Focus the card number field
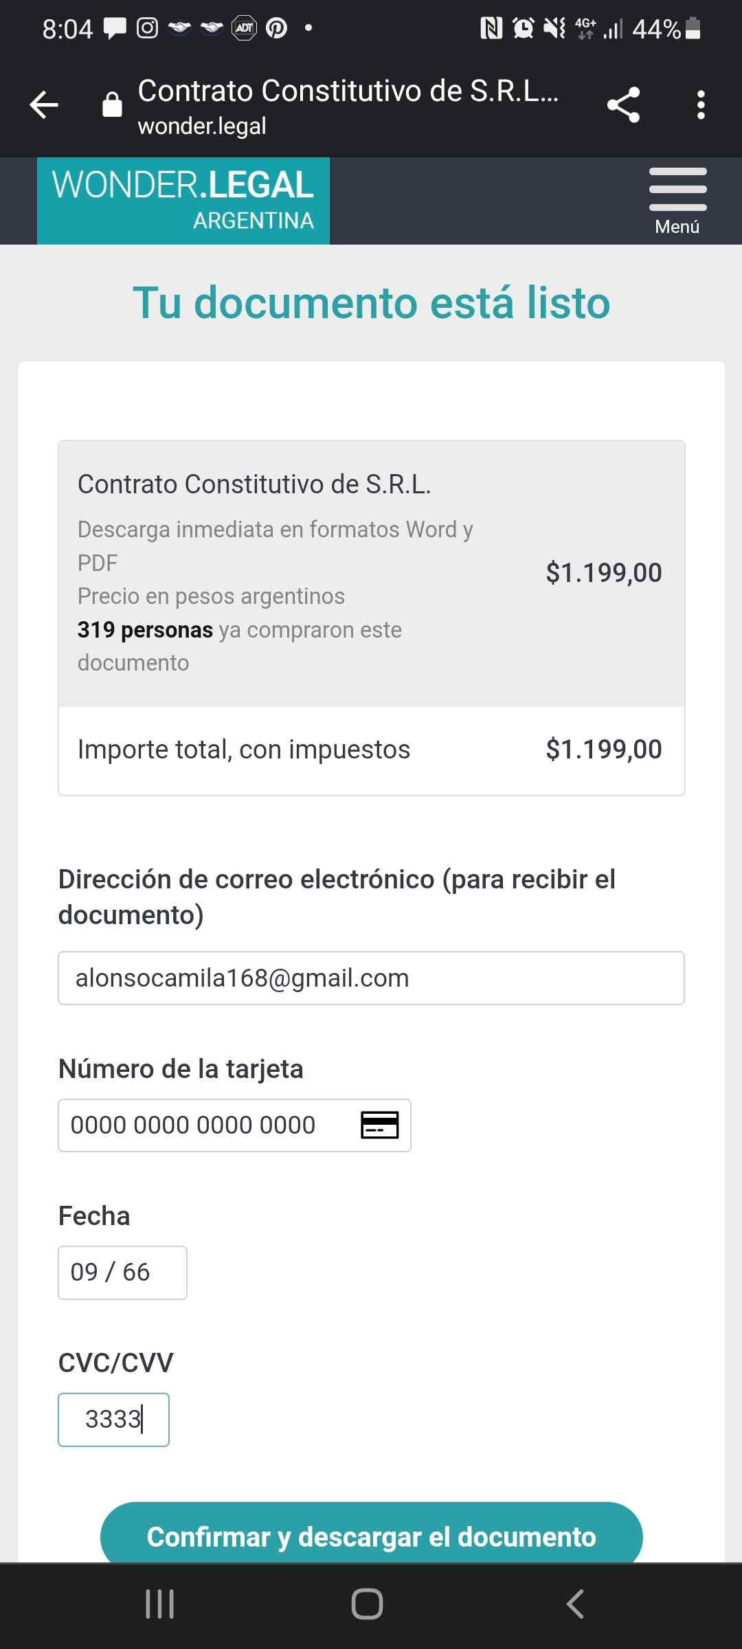 pos(206,1125)
